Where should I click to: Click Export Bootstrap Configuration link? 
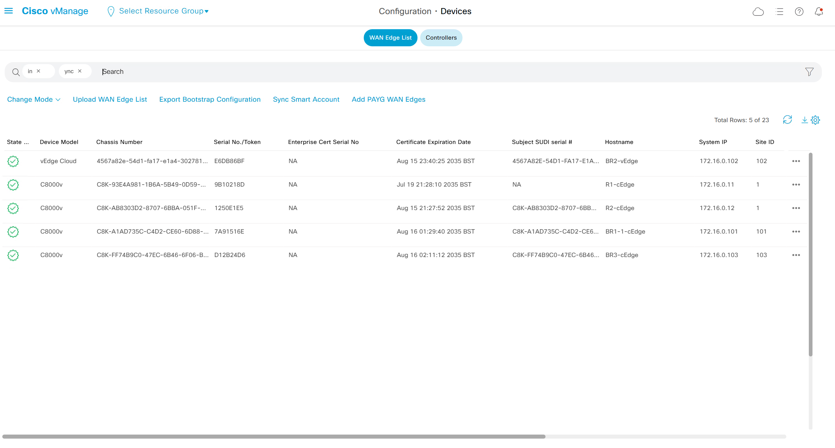coord(210,99)
